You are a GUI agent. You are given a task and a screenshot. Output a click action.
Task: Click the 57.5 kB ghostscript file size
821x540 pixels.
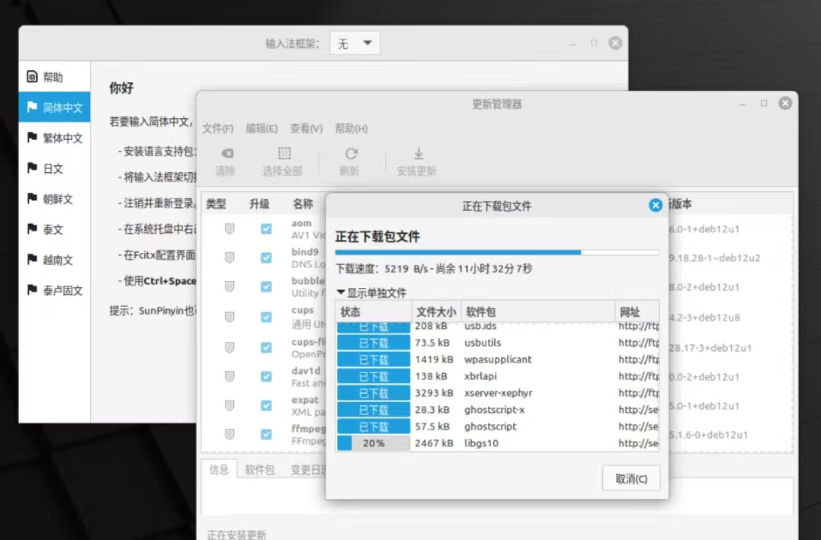click(x=432, y=427)
